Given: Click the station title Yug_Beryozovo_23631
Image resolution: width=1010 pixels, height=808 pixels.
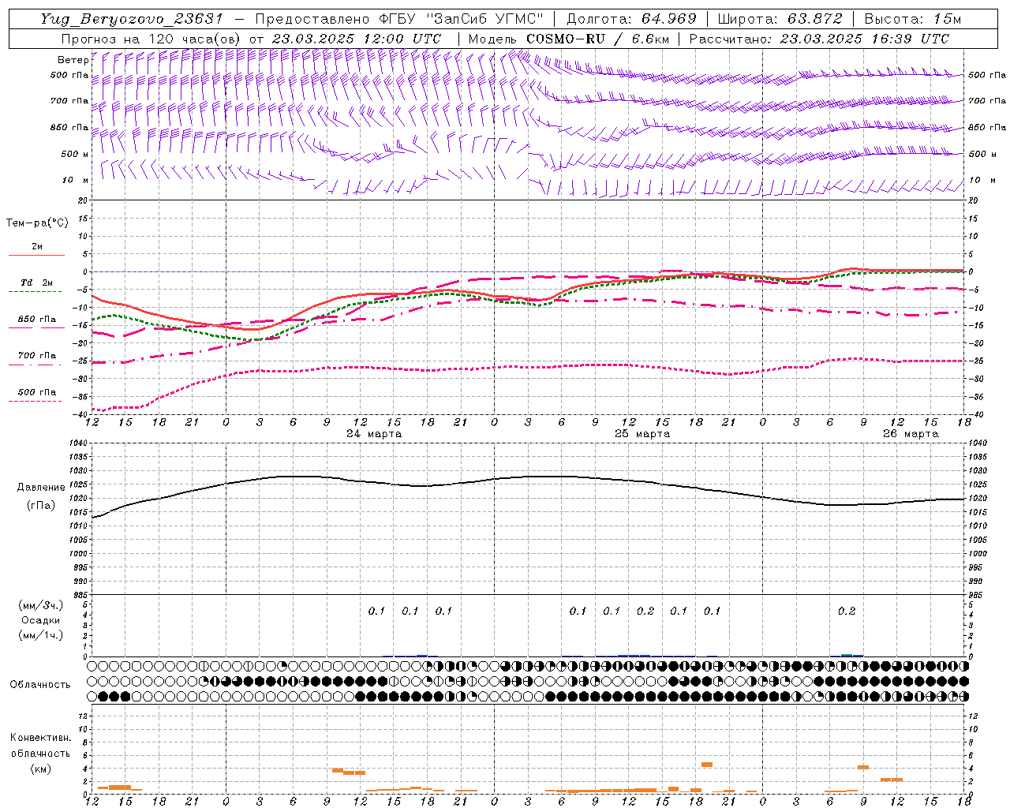Looking at the screenshot, I should tap(132, 19).
